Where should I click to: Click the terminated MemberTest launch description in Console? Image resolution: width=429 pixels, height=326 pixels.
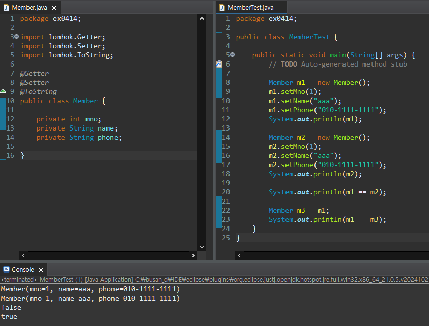pos(215,280)
